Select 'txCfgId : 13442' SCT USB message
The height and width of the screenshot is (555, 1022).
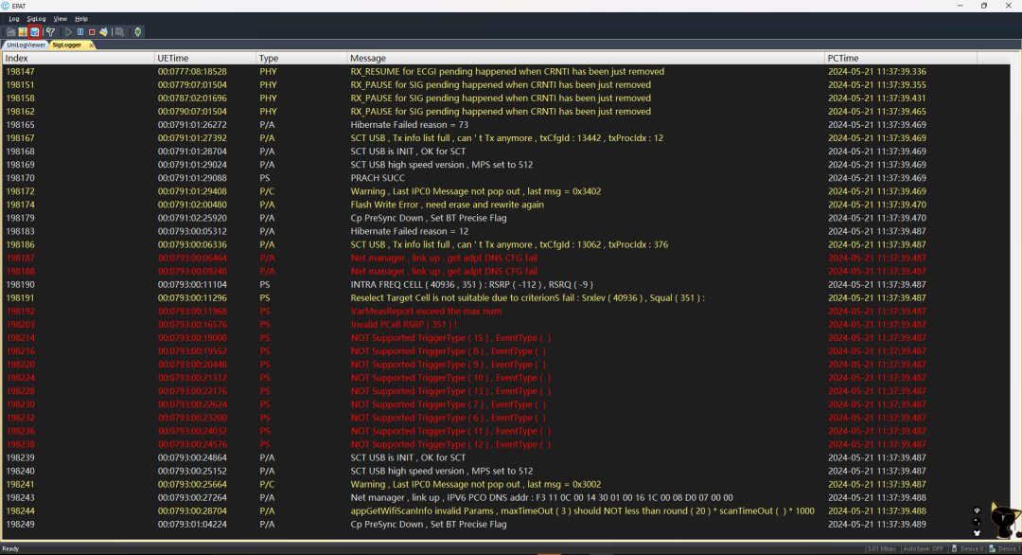pyautogui.click(x=506, y=138)
